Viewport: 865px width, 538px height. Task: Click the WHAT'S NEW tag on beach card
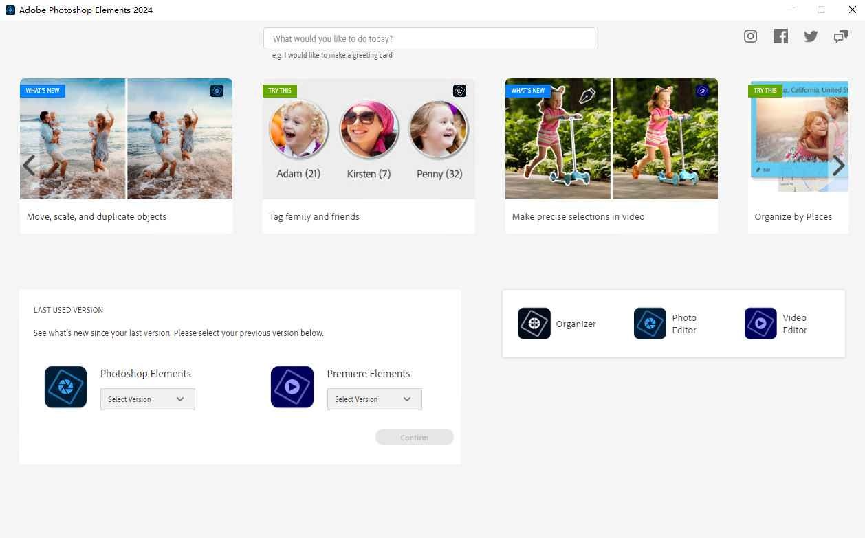click(43, 91)
